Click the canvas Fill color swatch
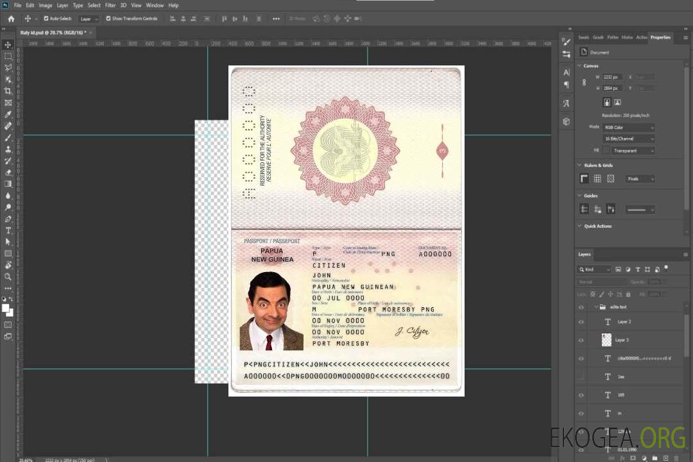The width and height of the screenshot is (693, 462). 606,151
